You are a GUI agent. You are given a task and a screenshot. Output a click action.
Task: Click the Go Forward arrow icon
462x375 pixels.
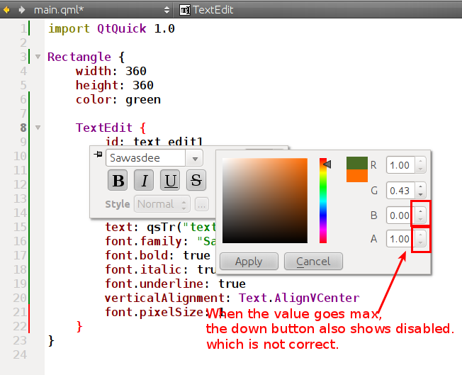tap(22, 10)
